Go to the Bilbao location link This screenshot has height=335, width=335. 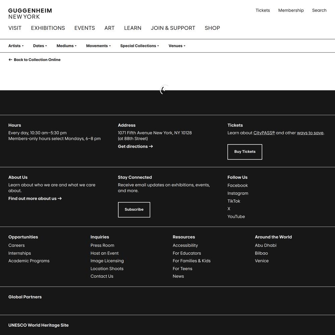(x=261, y=253)
